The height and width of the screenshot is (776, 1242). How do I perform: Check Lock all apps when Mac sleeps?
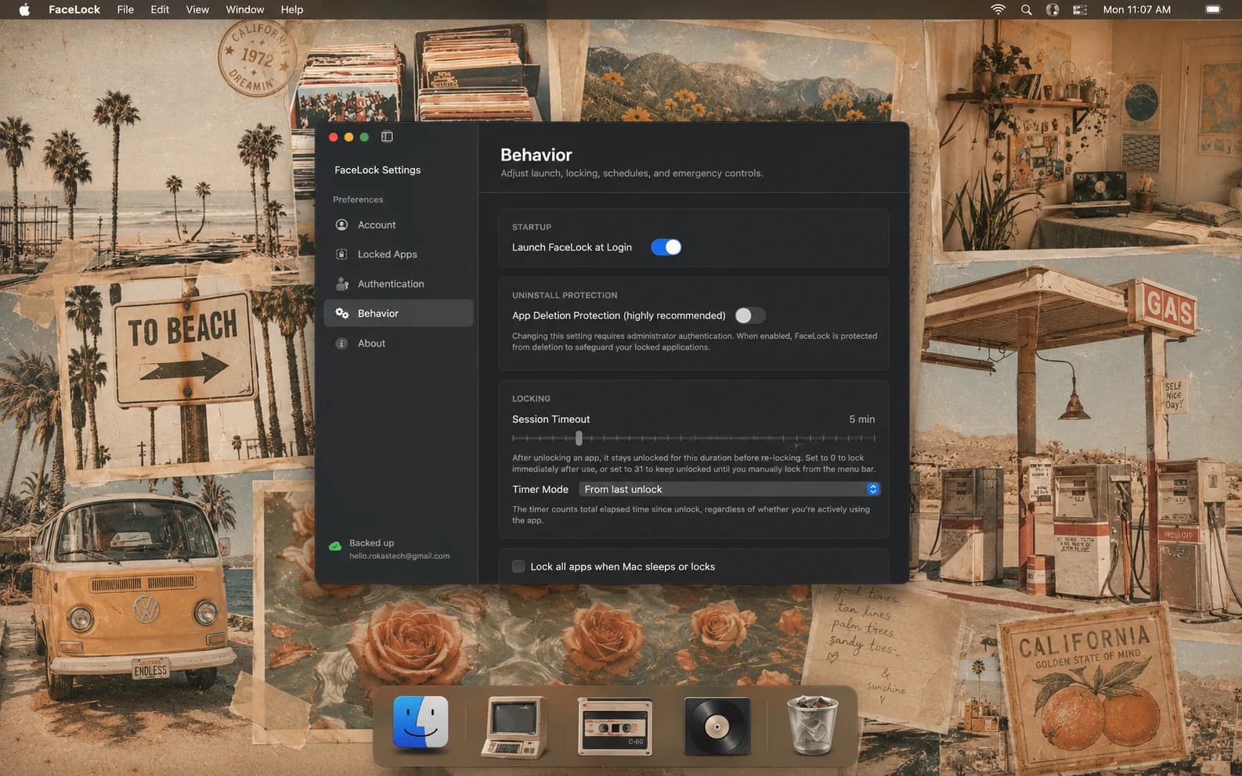coord(518,566)
